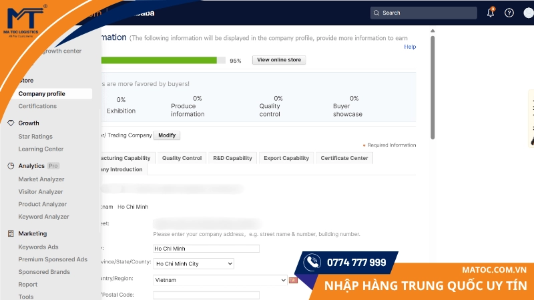Viewport: 534px width, 300px height.
Task: Select the Marketing section heading
Action: [x=33, y=233]
